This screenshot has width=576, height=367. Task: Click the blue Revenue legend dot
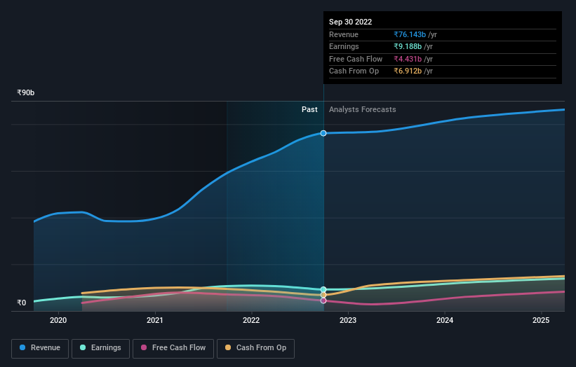(x=22, y=347)
